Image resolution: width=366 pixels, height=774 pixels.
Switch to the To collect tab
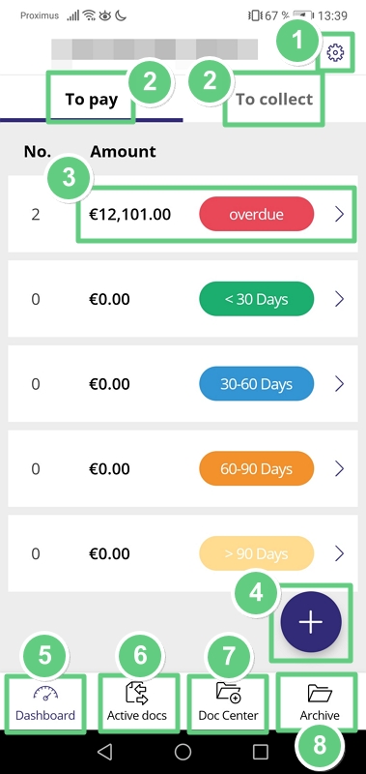(274, 100)
